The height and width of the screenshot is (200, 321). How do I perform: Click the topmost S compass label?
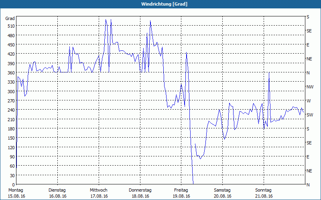(x=308, y=17)
